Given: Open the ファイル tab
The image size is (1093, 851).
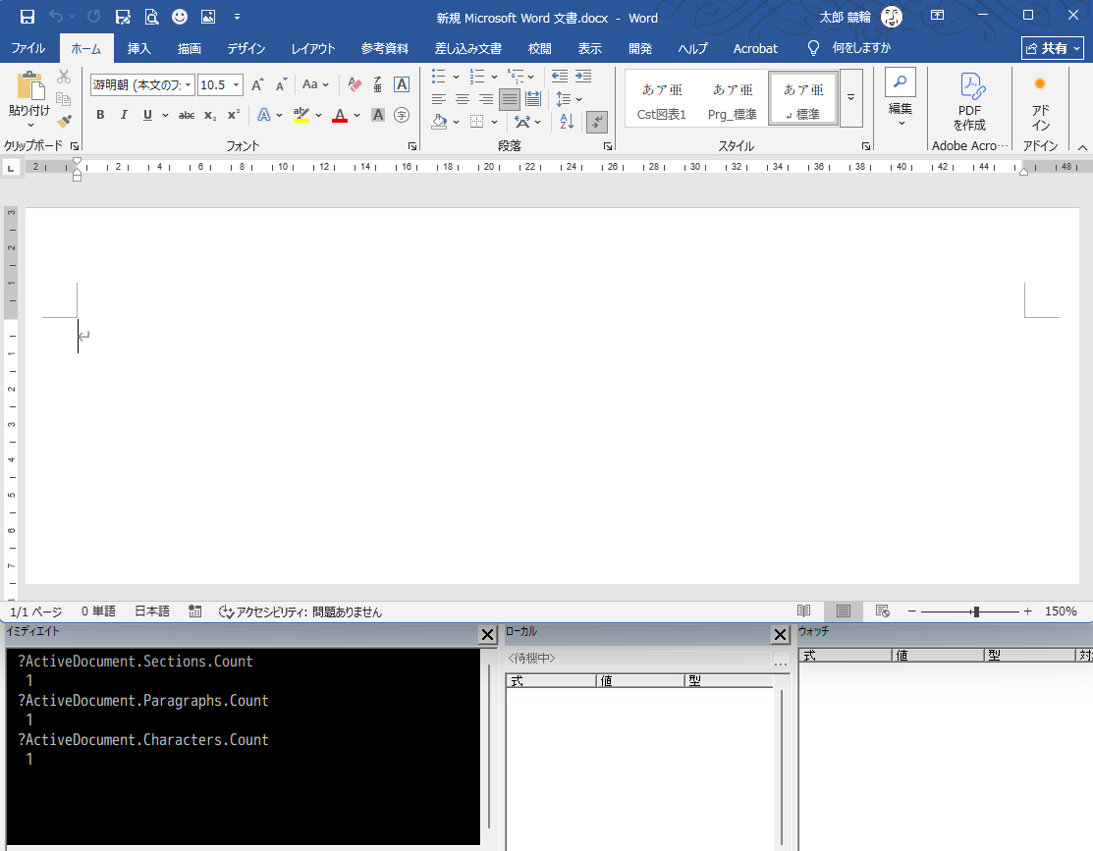Looking at the screenshot, I should coord(27,48).
